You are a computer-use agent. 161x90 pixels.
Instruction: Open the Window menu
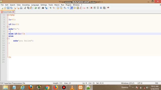pyautogui.click(x=76, y=5)
